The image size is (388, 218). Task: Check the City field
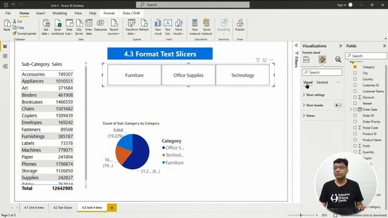click(355, 73)
